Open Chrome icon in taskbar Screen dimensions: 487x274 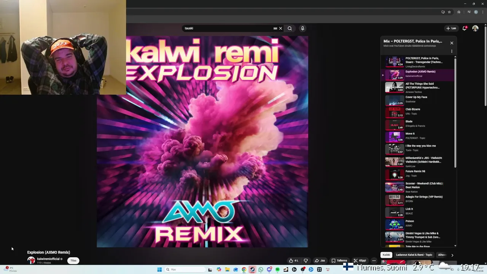[244, 269]
